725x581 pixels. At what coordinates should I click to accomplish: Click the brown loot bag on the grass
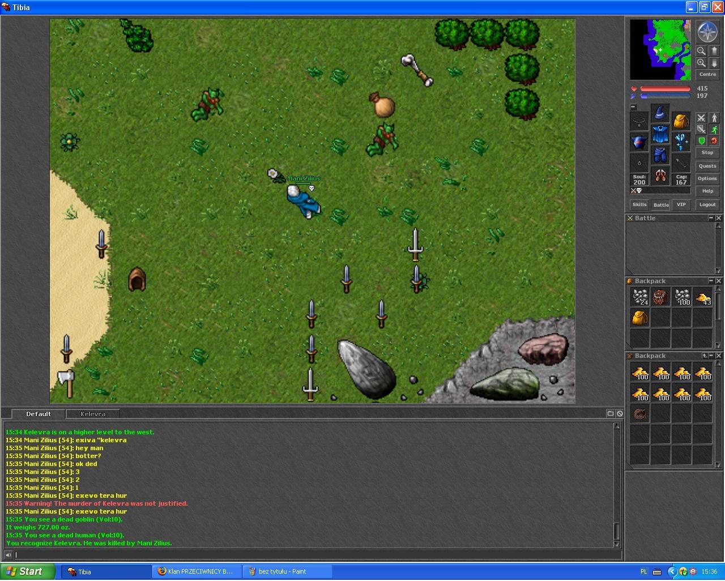(x=382, y=105)
